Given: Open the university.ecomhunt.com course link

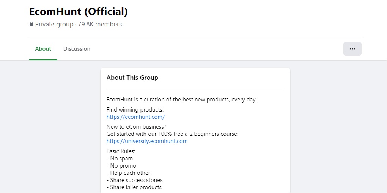Looking at the screenshot, I should pyautogui.click(x=147, y=141).
